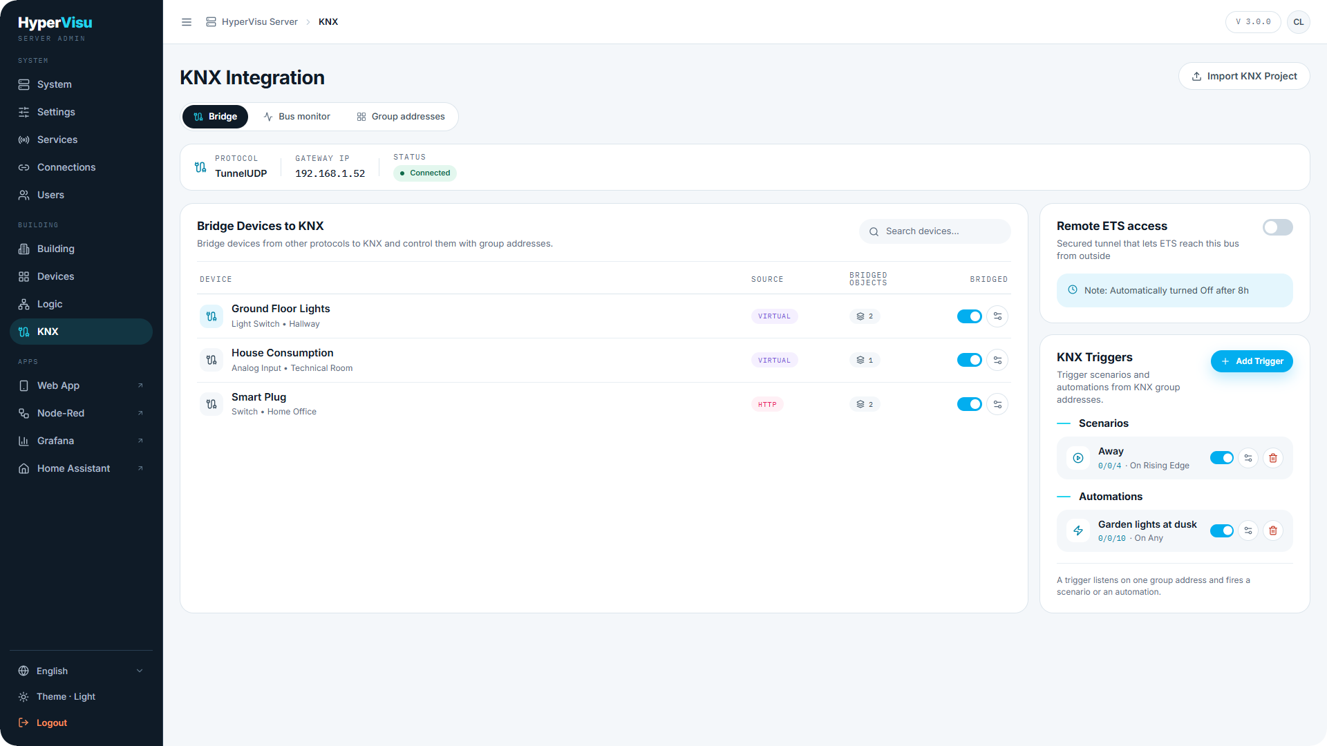Disable bridging for Ground Floor Lights
Image resolution: width=1327 pixels, height=746 pixels.
tap(969, 316)
